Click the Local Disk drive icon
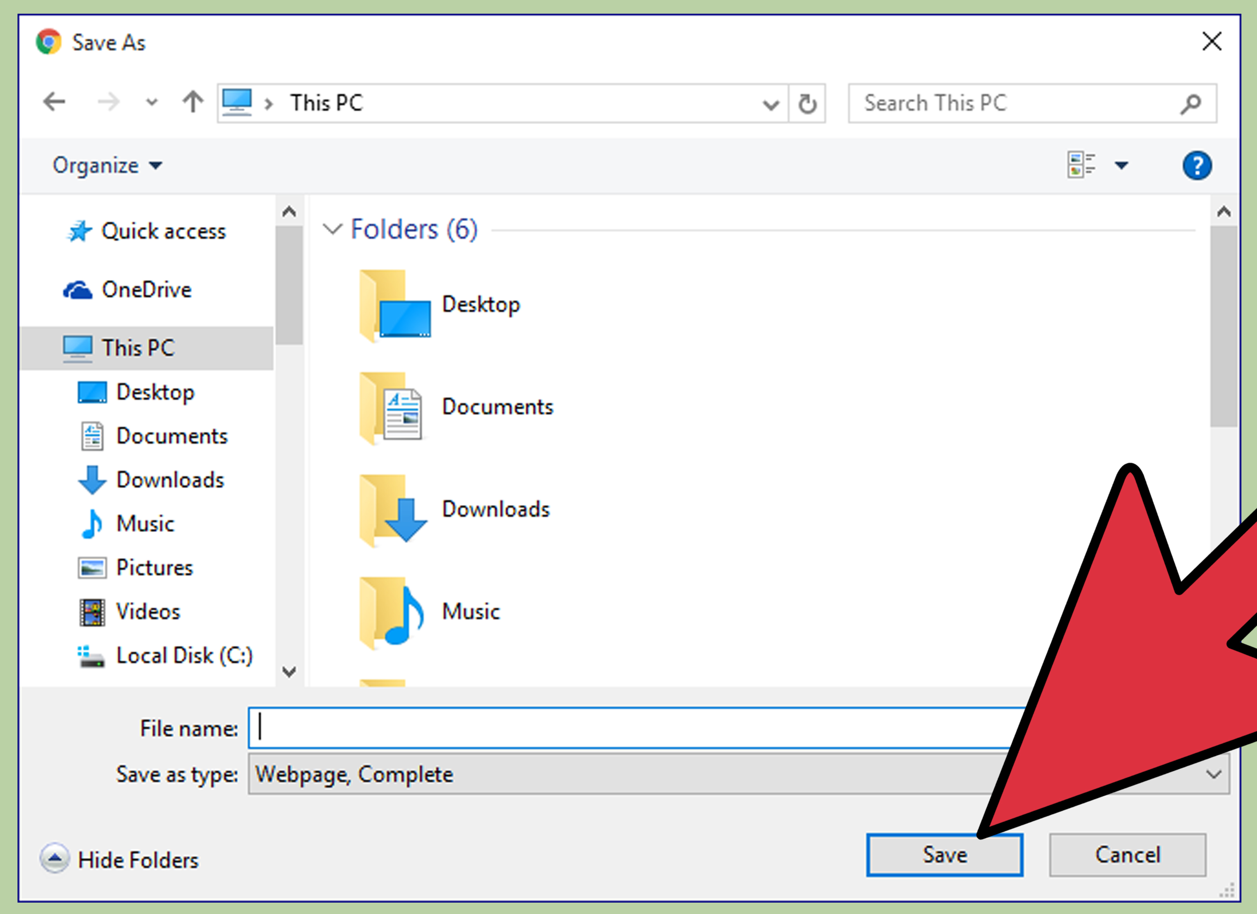 [91, 657]
